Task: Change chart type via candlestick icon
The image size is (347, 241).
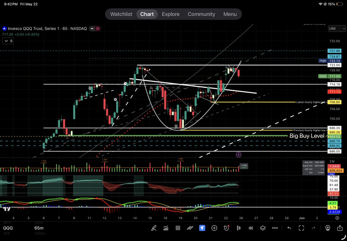Action: 238,228
